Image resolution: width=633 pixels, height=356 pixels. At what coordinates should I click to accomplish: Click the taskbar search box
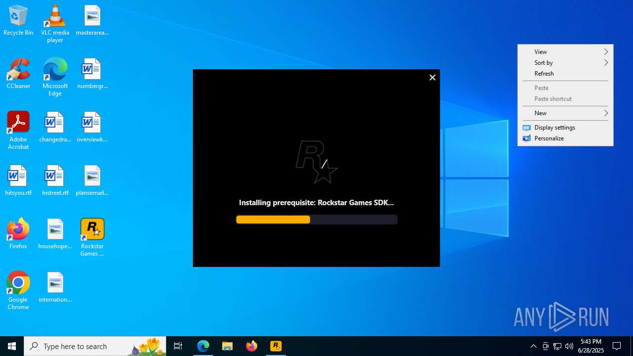tap(95, 346)
